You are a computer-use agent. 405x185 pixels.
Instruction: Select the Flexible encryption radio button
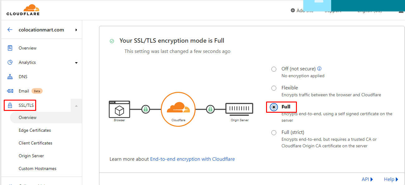pyautogui.click(x=274, y=88)
